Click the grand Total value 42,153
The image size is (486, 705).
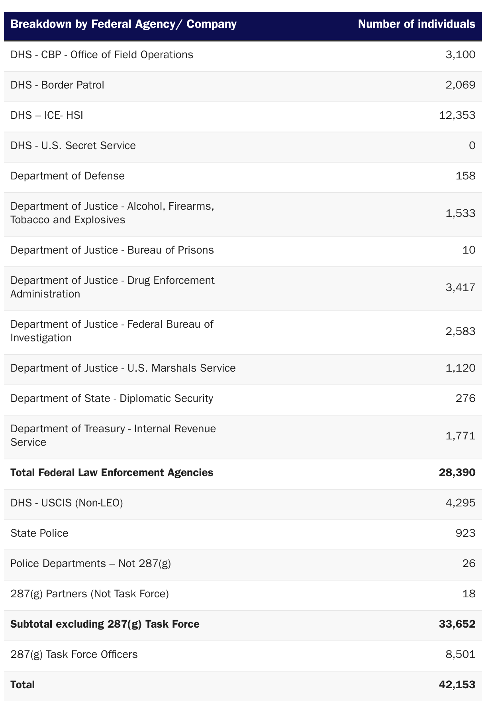[457, 685]
